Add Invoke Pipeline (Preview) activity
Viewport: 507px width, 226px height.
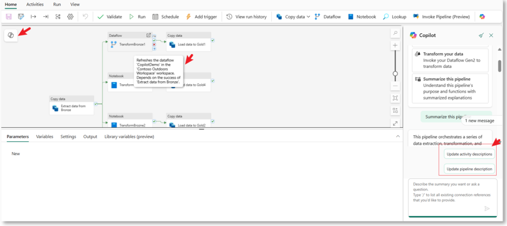(441, 16)
